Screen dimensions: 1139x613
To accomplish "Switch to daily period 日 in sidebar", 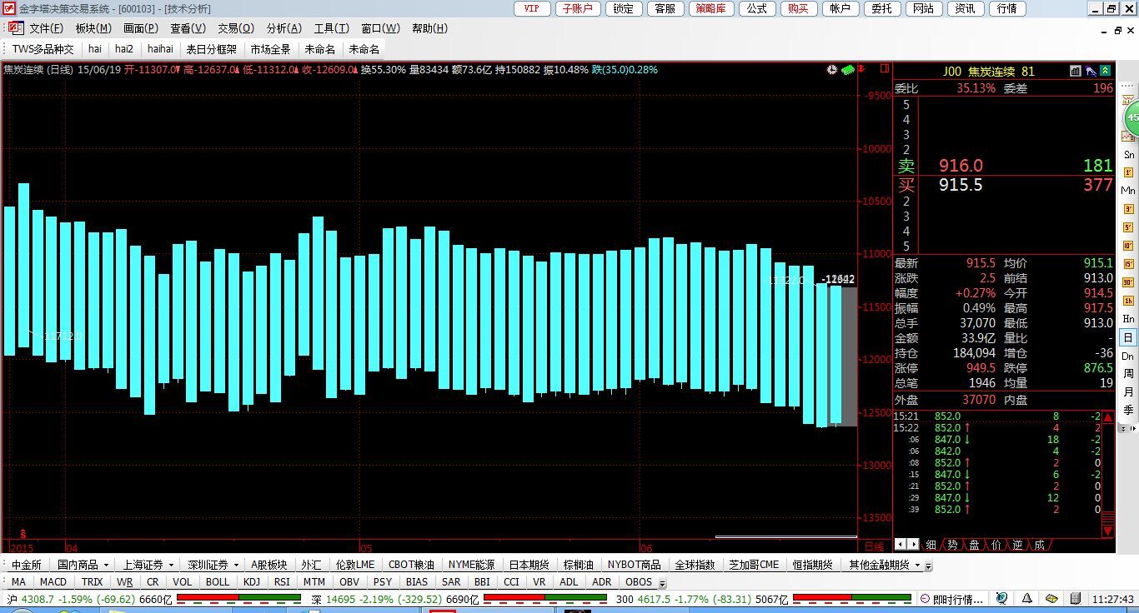I will click(1128, 337).
